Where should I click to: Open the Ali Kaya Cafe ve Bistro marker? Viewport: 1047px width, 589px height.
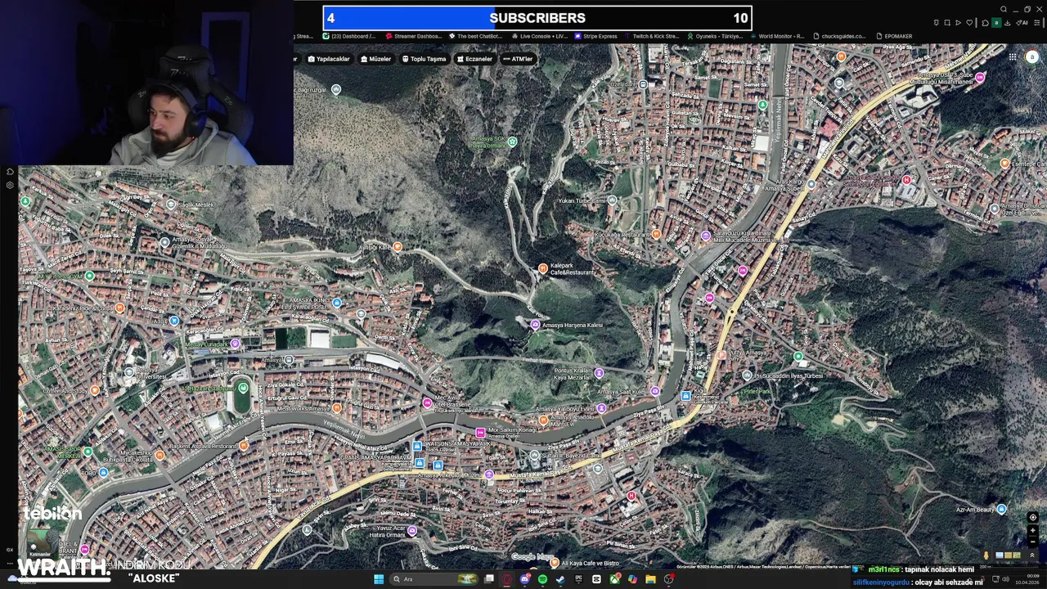coord(554,563)
